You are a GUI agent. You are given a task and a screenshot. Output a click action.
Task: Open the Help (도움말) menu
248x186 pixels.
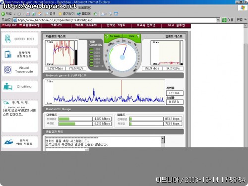(x=85, y=7)
